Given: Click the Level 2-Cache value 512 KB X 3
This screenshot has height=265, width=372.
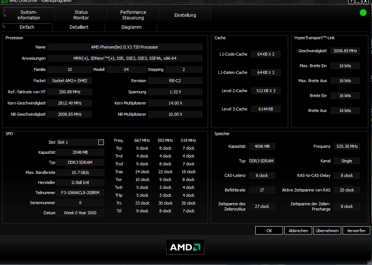Looking at the screenshot, I should (265, 91).
